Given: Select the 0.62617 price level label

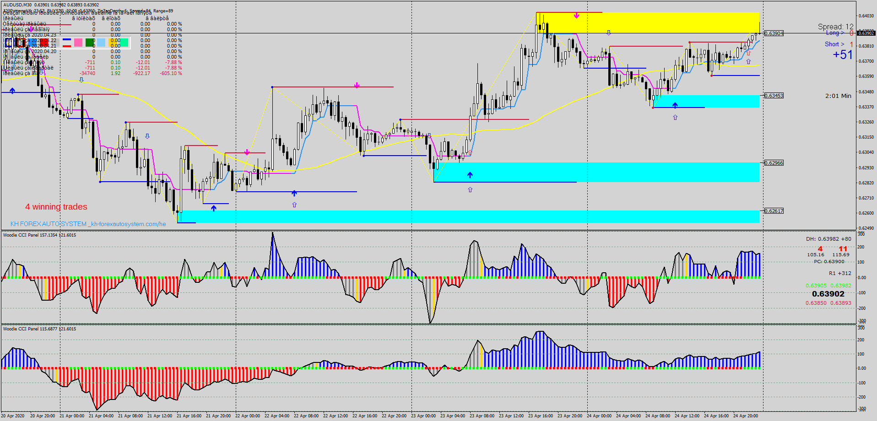Looking at the screenshot, I should (x=774, y=211).
